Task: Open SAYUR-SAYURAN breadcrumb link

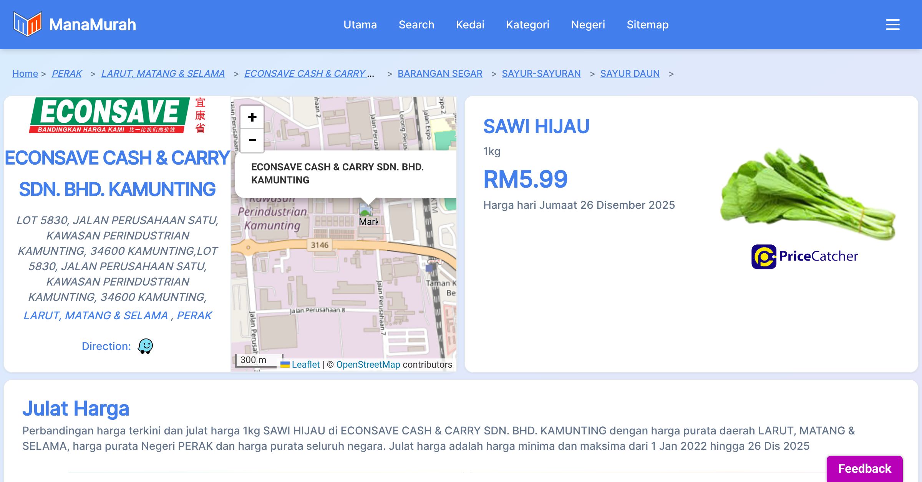Action: (x=541, y=73)
